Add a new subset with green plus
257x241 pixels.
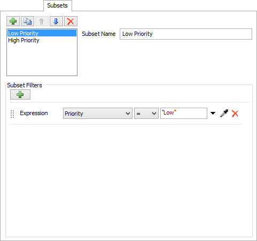click(13, 21)
